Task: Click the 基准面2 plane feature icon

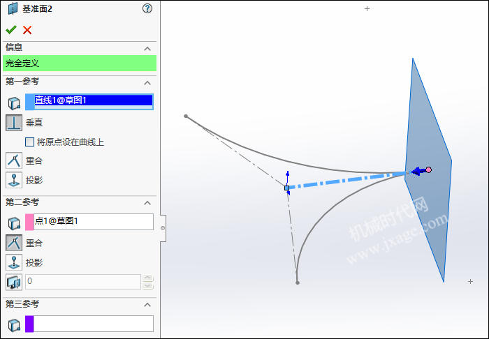Action: (x=13, y=8)
